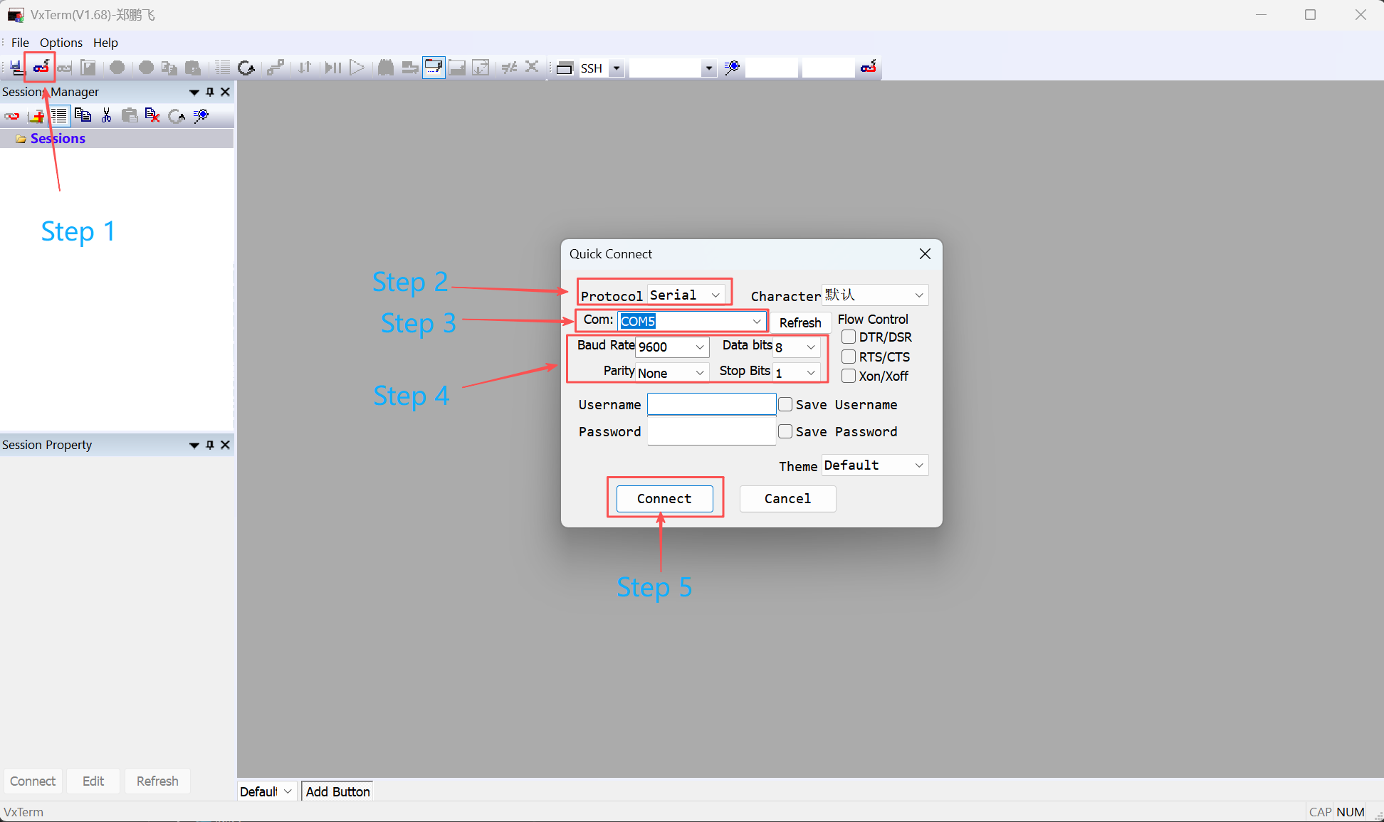Pin the Session Manager panel
Viewport: 1384px width, 822px height.
[x=210, y=92]
